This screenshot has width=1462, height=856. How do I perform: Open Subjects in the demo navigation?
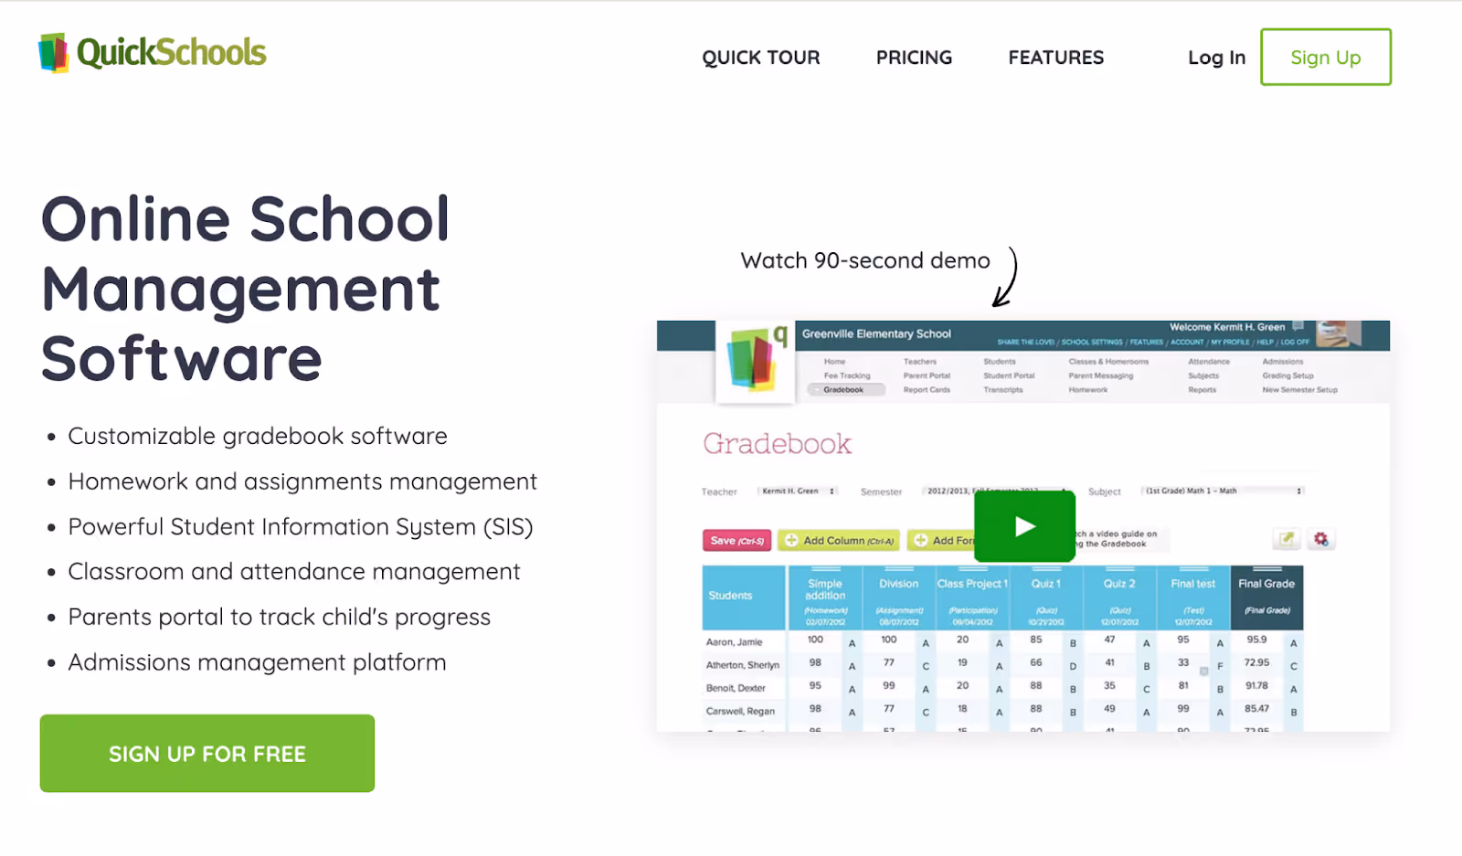coord(1203,375)
